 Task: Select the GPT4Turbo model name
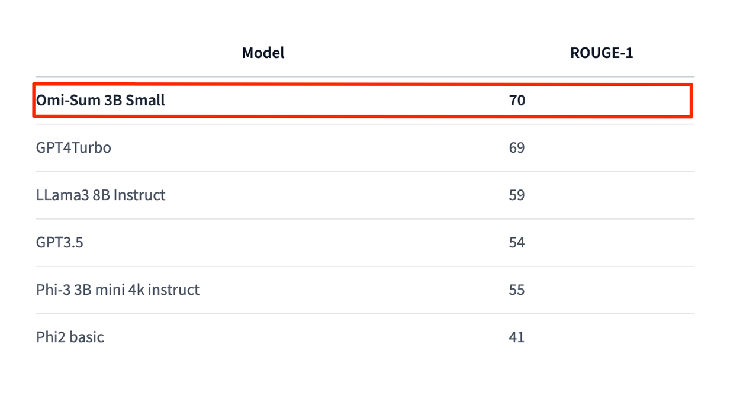pyautogui.click(x=73, y=147)
